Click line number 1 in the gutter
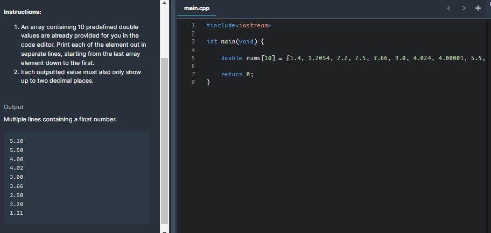Viewport: 491px width, 233px height. point(193,25)
